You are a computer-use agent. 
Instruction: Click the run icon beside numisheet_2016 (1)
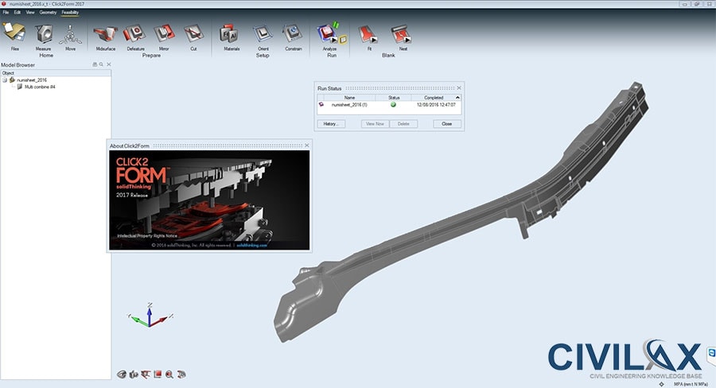(x=321, y=104)
